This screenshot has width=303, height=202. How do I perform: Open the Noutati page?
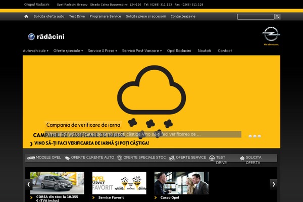tap(204, 50)
